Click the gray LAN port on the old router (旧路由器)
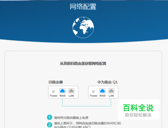This screenshot has width=168, height=128. coord(71,91)
